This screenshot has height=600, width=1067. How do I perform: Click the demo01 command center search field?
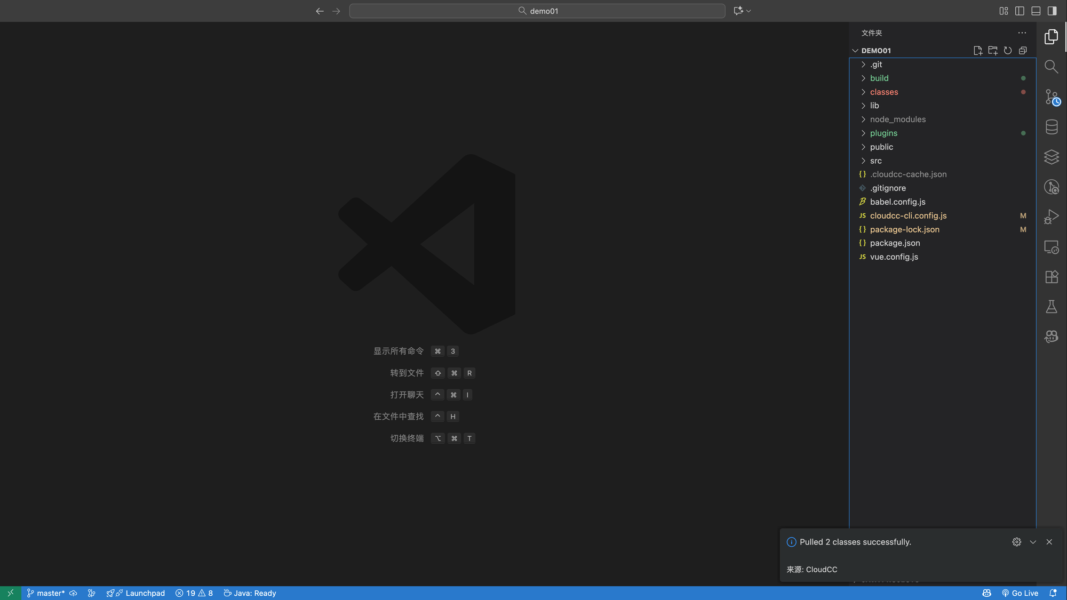click(x=537, y=11)
